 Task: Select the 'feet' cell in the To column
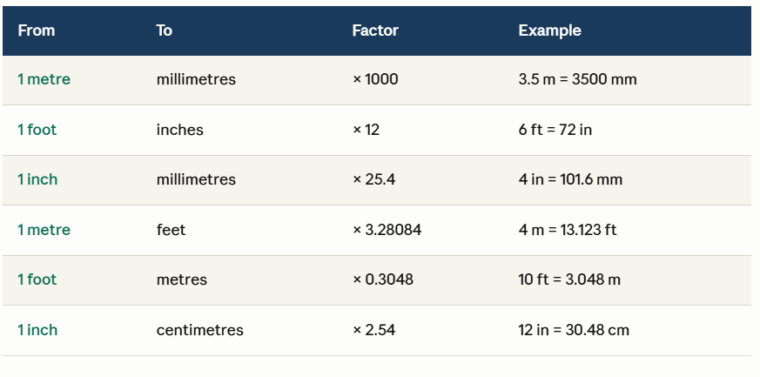tap(172, 230)
